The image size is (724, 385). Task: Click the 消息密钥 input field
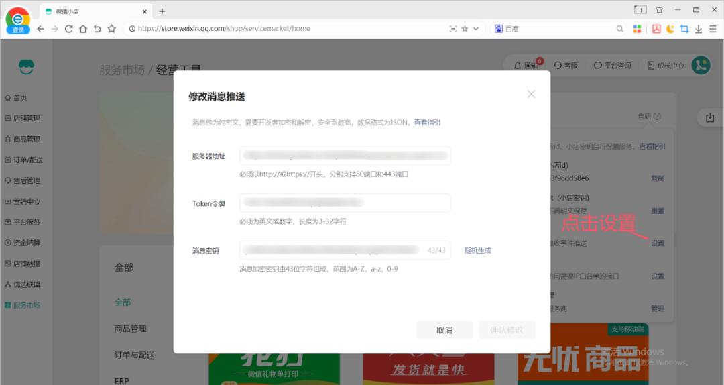[345, 250]
